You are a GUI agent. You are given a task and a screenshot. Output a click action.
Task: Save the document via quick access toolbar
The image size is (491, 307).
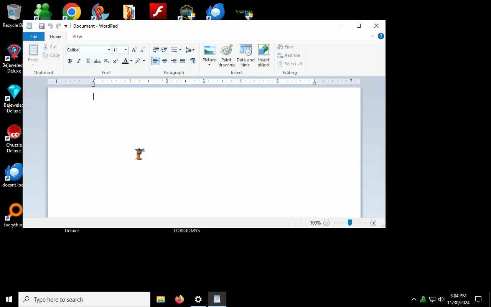tap(41, 26)
